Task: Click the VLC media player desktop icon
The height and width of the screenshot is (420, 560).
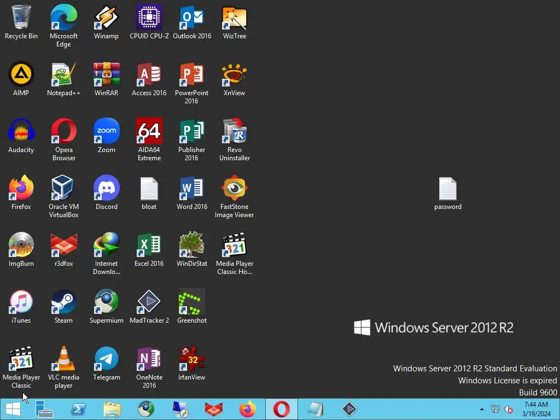Action: pos(63,367)
